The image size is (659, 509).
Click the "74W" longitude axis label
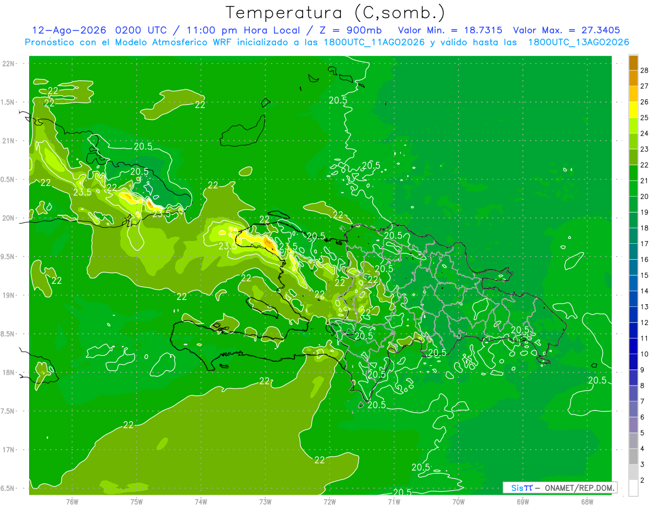pyautogui.click(x=201, y=501)
